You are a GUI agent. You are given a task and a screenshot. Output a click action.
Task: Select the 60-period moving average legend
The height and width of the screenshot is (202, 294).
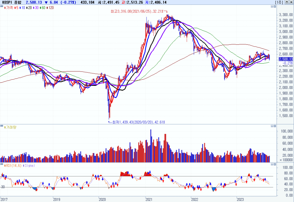[x=43, y=8]
